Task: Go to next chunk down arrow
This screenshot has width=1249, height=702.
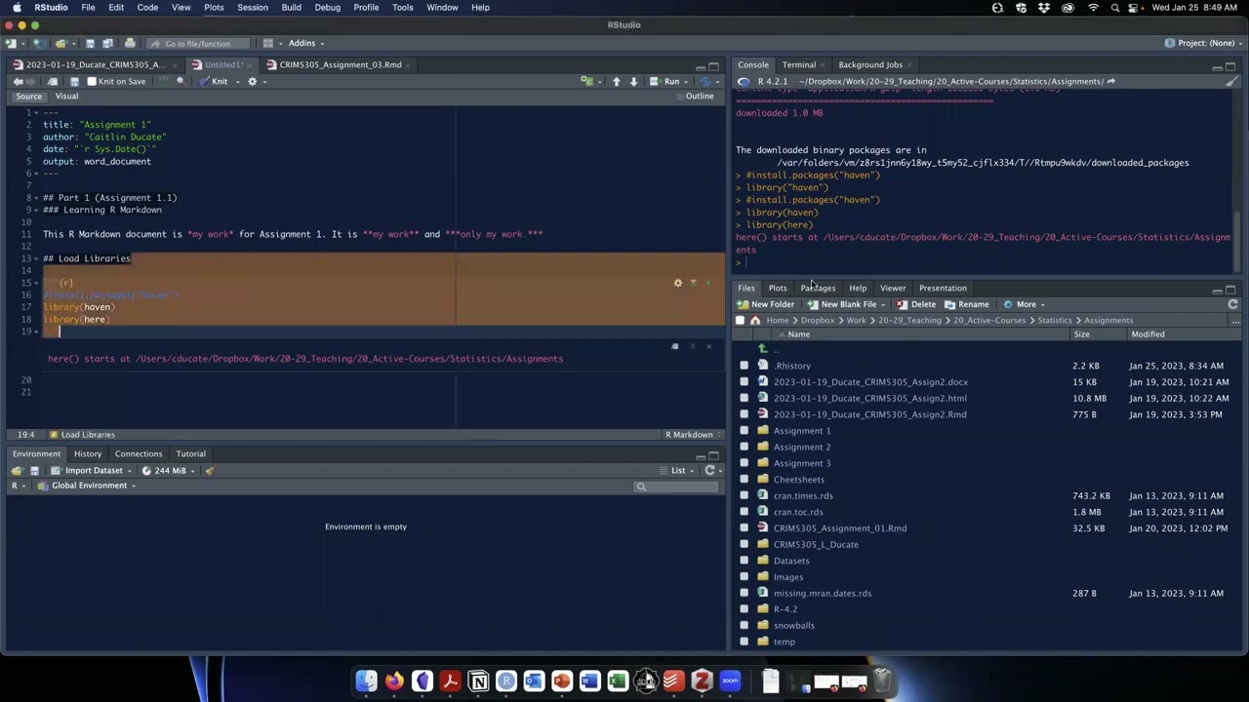Action: tap(633, 81)
